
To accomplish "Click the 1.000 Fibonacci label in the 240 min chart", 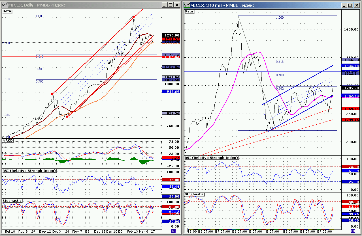I will [x=280, y=18].
